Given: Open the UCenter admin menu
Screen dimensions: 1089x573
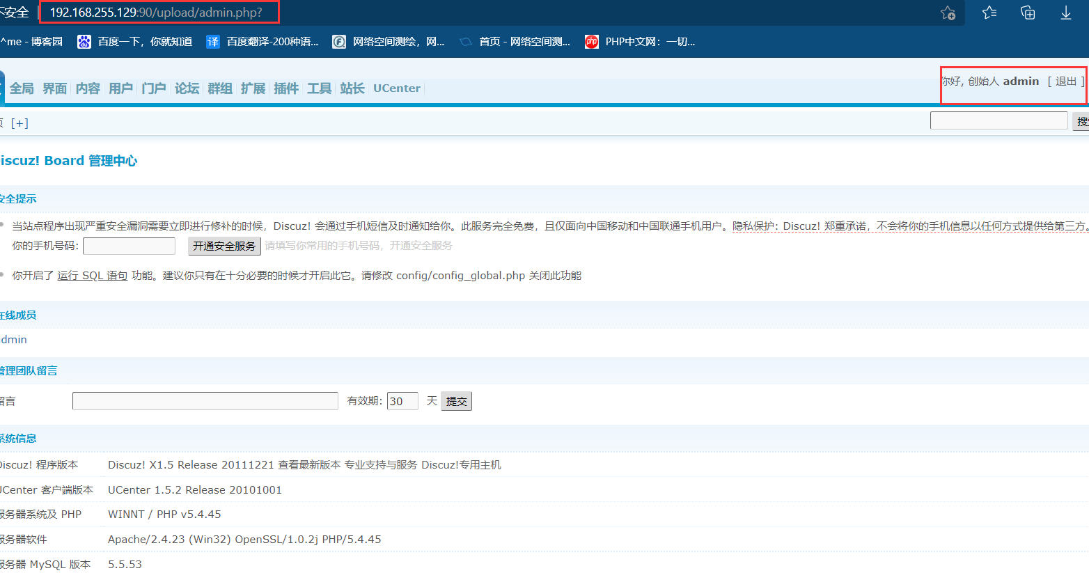Looking at the screenshot, I should click(397, 88).
